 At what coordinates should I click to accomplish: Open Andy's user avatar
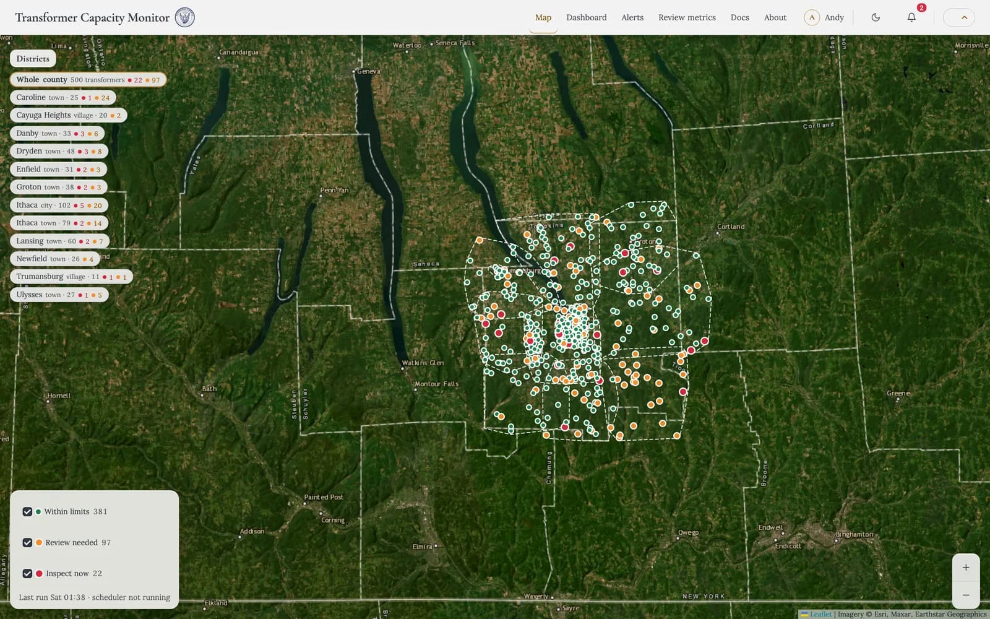tap(812, 17)
